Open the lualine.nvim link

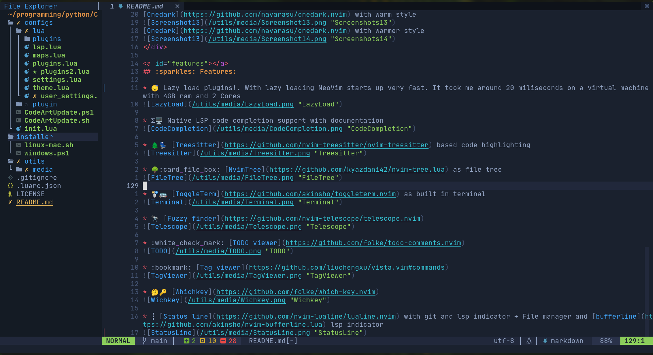(x=306, y=317)
